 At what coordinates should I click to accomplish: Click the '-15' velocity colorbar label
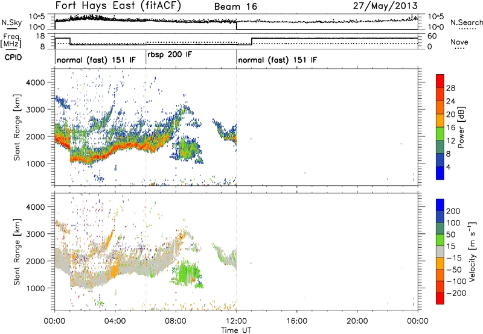point(454,258)
